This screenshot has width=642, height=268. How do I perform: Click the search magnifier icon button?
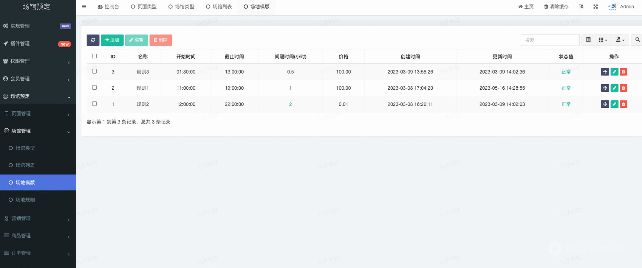click(x=637, y=40)
